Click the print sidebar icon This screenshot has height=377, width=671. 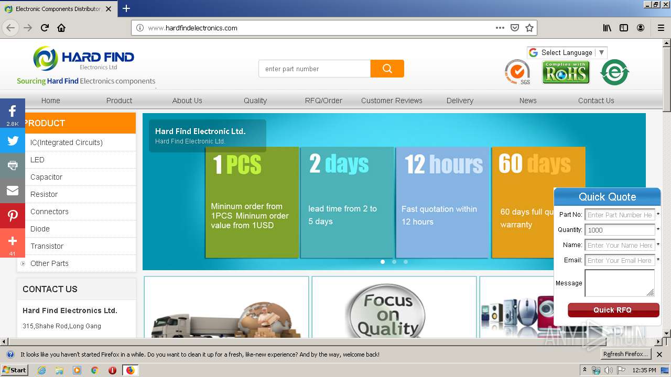coord(13,165)
